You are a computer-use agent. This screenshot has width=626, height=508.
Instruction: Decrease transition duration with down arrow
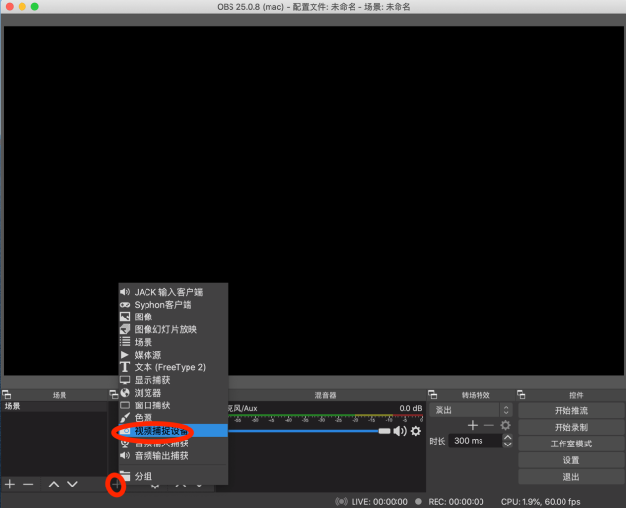coord(507,444)
